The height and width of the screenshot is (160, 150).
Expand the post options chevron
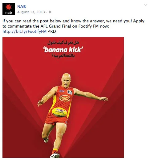tap(146, 5)
